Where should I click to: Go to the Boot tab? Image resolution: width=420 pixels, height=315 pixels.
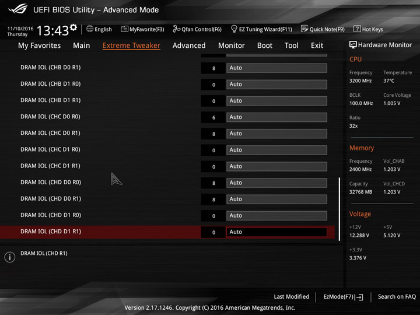[265, 45]
